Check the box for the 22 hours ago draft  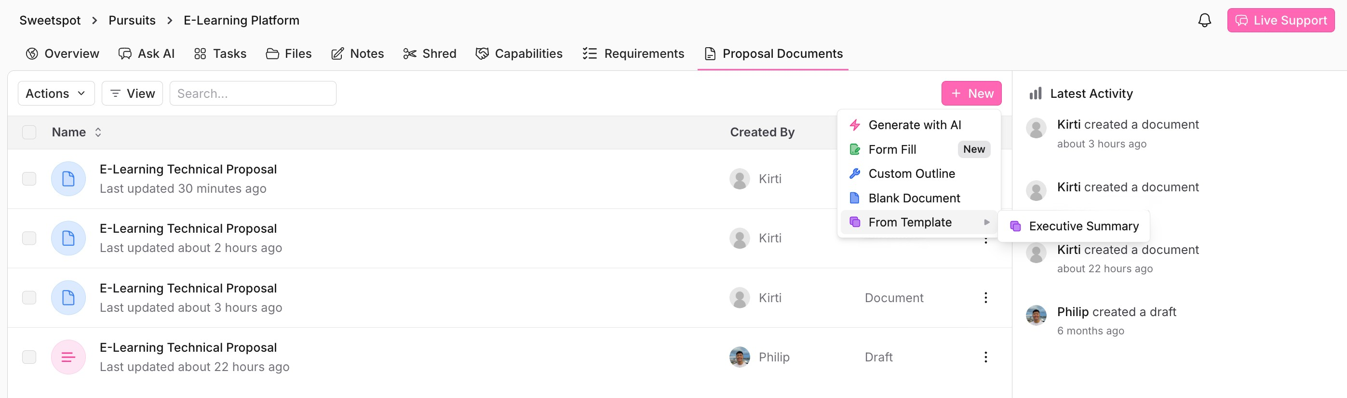29,357
